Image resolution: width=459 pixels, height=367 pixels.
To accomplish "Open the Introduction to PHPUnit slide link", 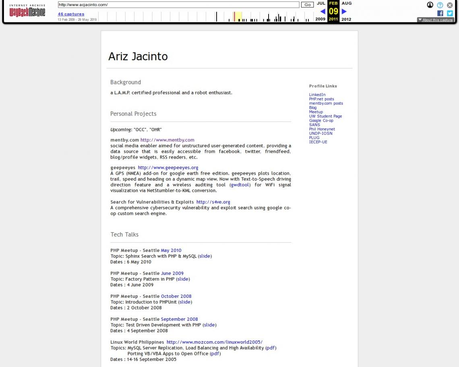I will (x=185, y=302).
